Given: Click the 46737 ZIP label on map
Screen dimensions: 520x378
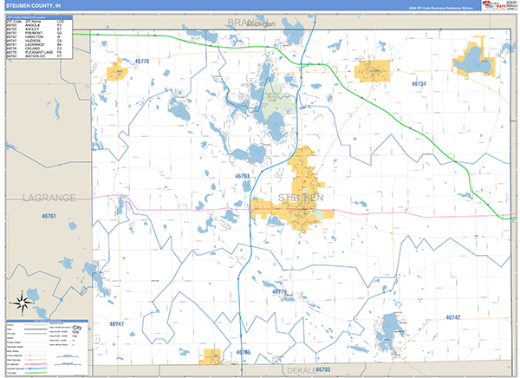Looking at the screenshot, I should [419, 84].
